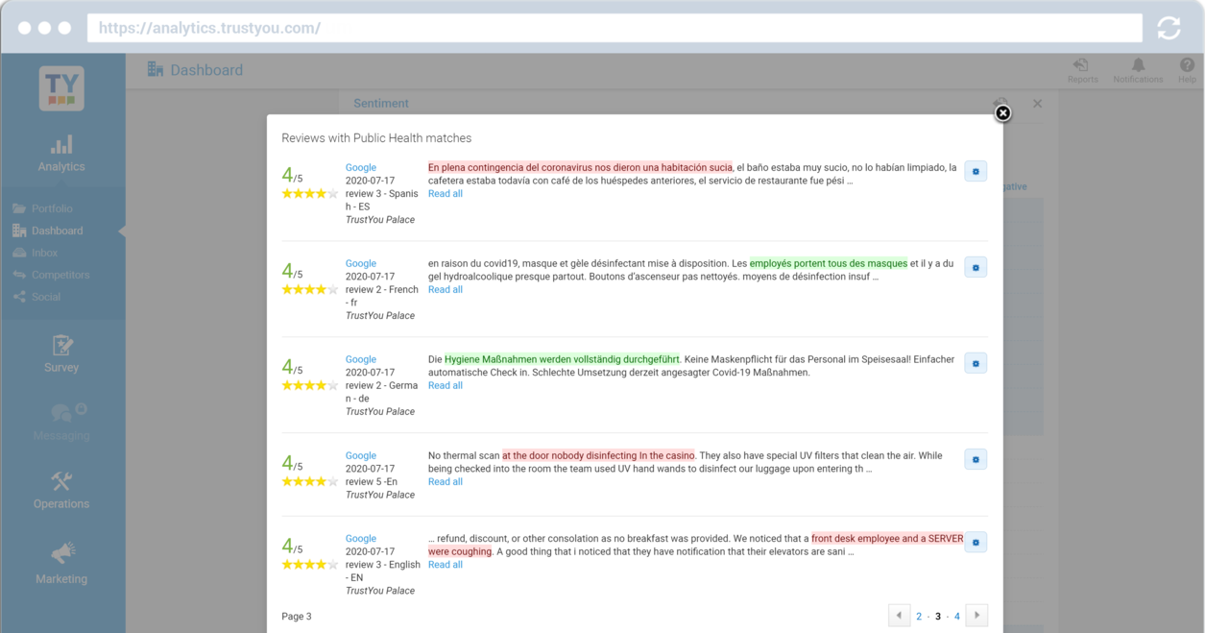
Task: Click highlighted 'Hygiene Maßnahmen werden vollständig durchgeführt'
Action: coord(563,359)
